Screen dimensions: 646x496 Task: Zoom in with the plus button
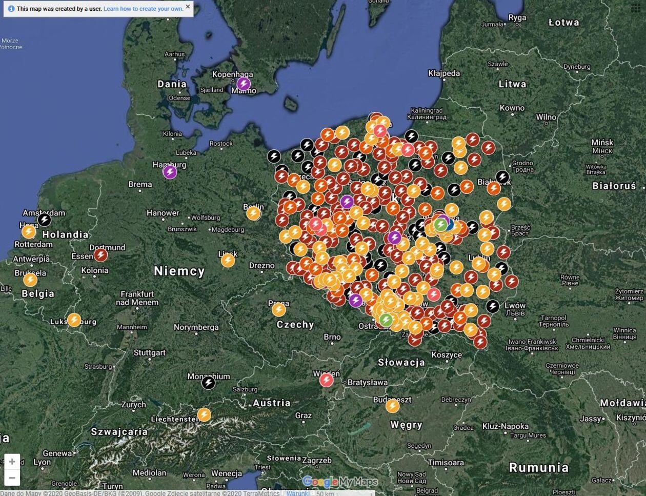[12, 462]
